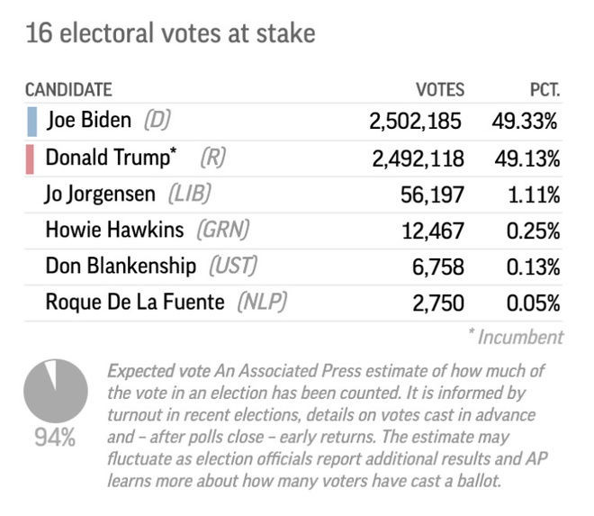
Task: Click Donald Trump's red color swatch
Action: point(30,158)
